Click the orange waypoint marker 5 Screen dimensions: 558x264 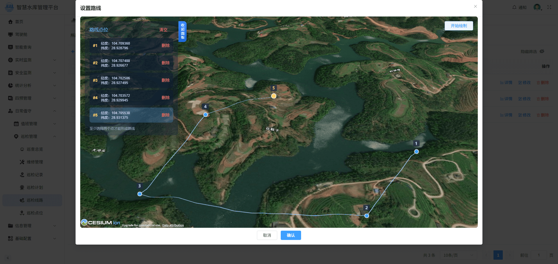pos(274,96)
